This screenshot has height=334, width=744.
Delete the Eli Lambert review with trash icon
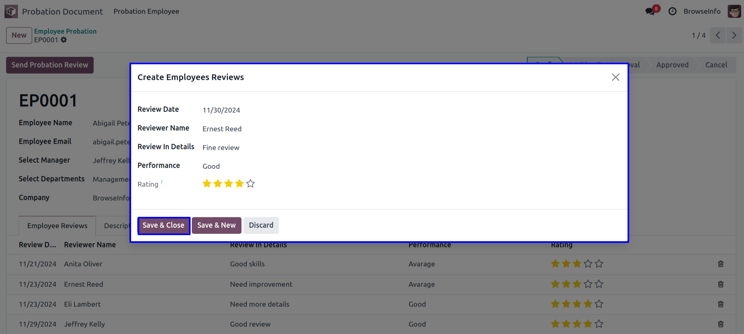(x=720, y=304)
